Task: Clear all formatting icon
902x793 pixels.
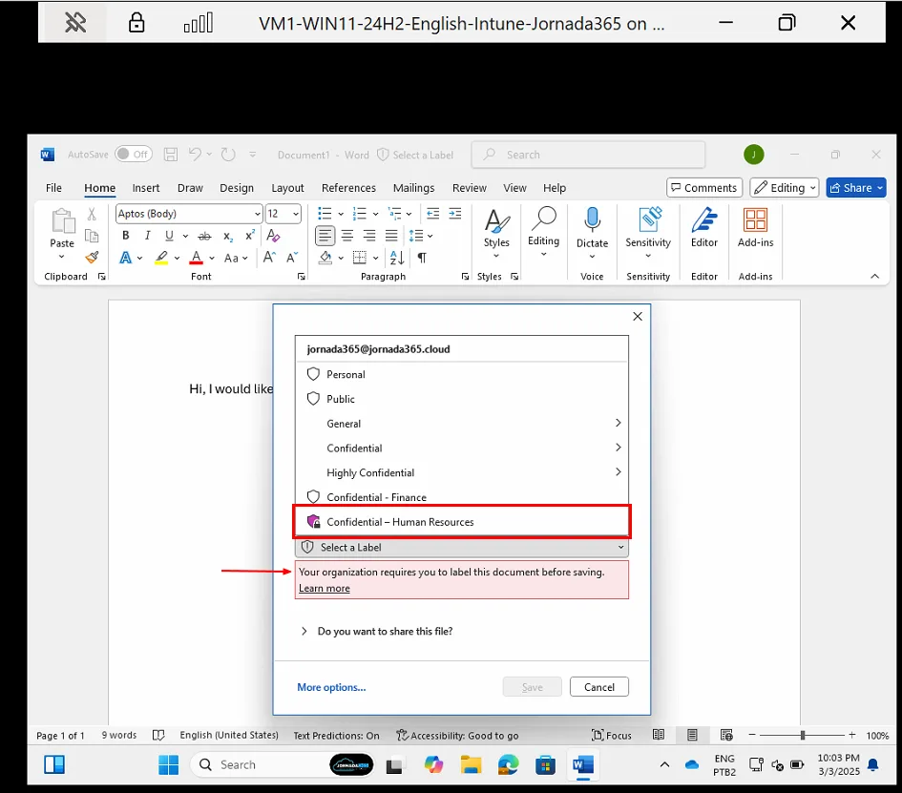Action: (273, 235)
